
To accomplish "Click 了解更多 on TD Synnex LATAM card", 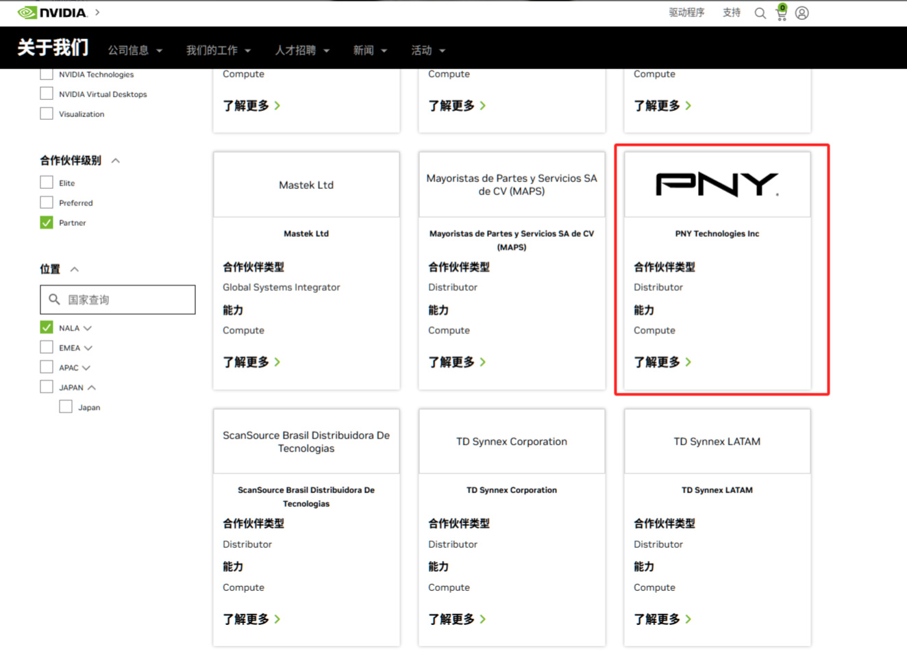I will click(x=662, y=619).
